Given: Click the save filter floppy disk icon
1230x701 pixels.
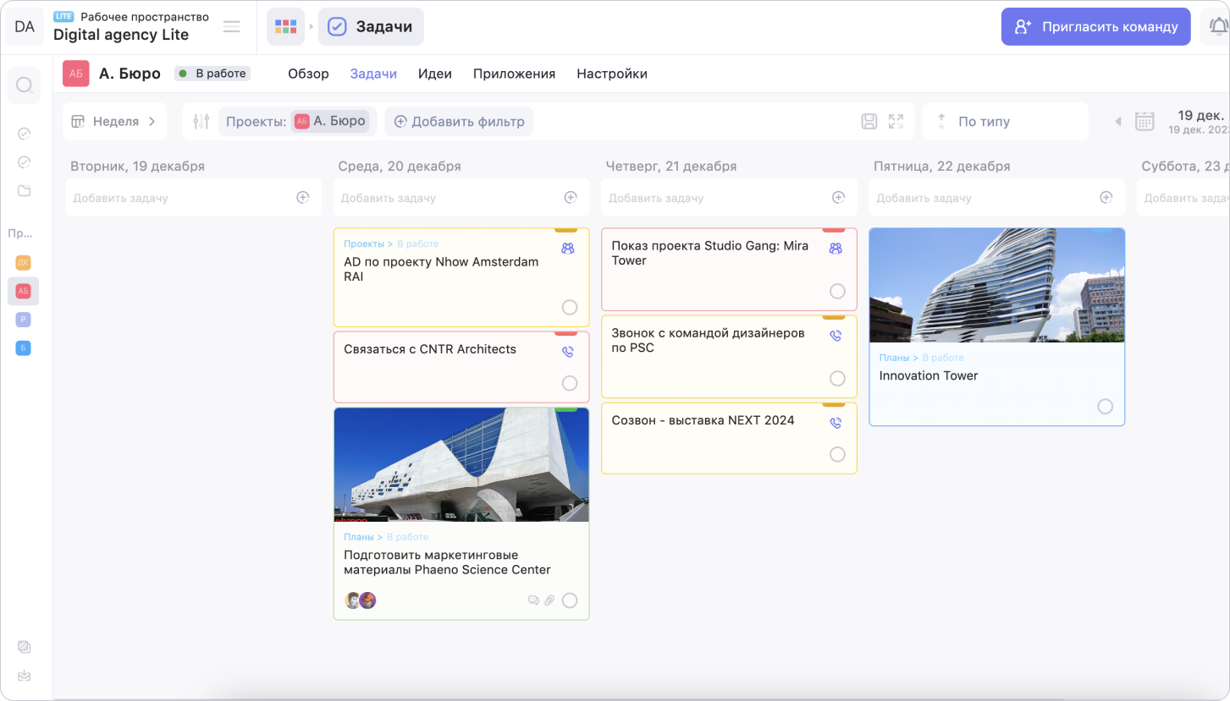Looking at the screenshot, I should click(869, 122).
